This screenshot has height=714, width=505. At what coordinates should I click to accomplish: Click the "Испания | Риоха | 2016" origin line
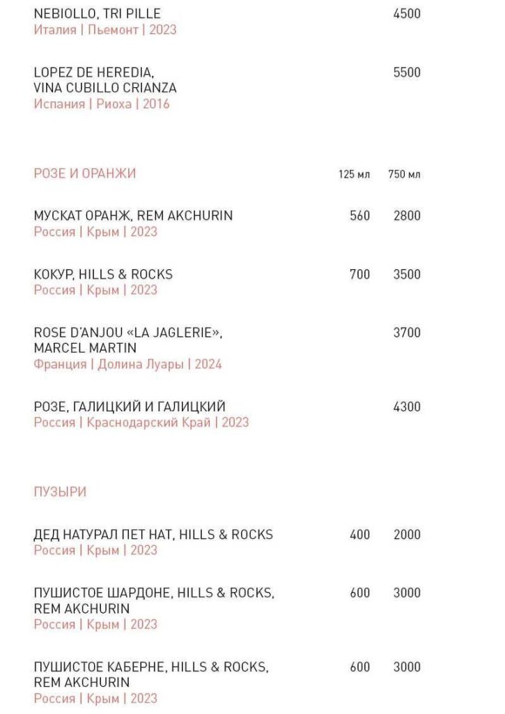pos(102,104)
